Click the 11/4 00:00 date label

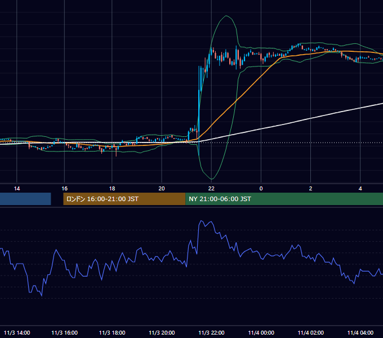click(x=261, y=332)
